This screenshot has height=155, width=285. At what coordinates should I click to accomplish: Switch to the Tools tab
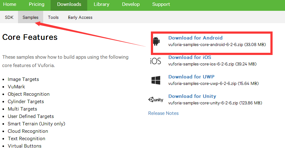click(53, 17)
